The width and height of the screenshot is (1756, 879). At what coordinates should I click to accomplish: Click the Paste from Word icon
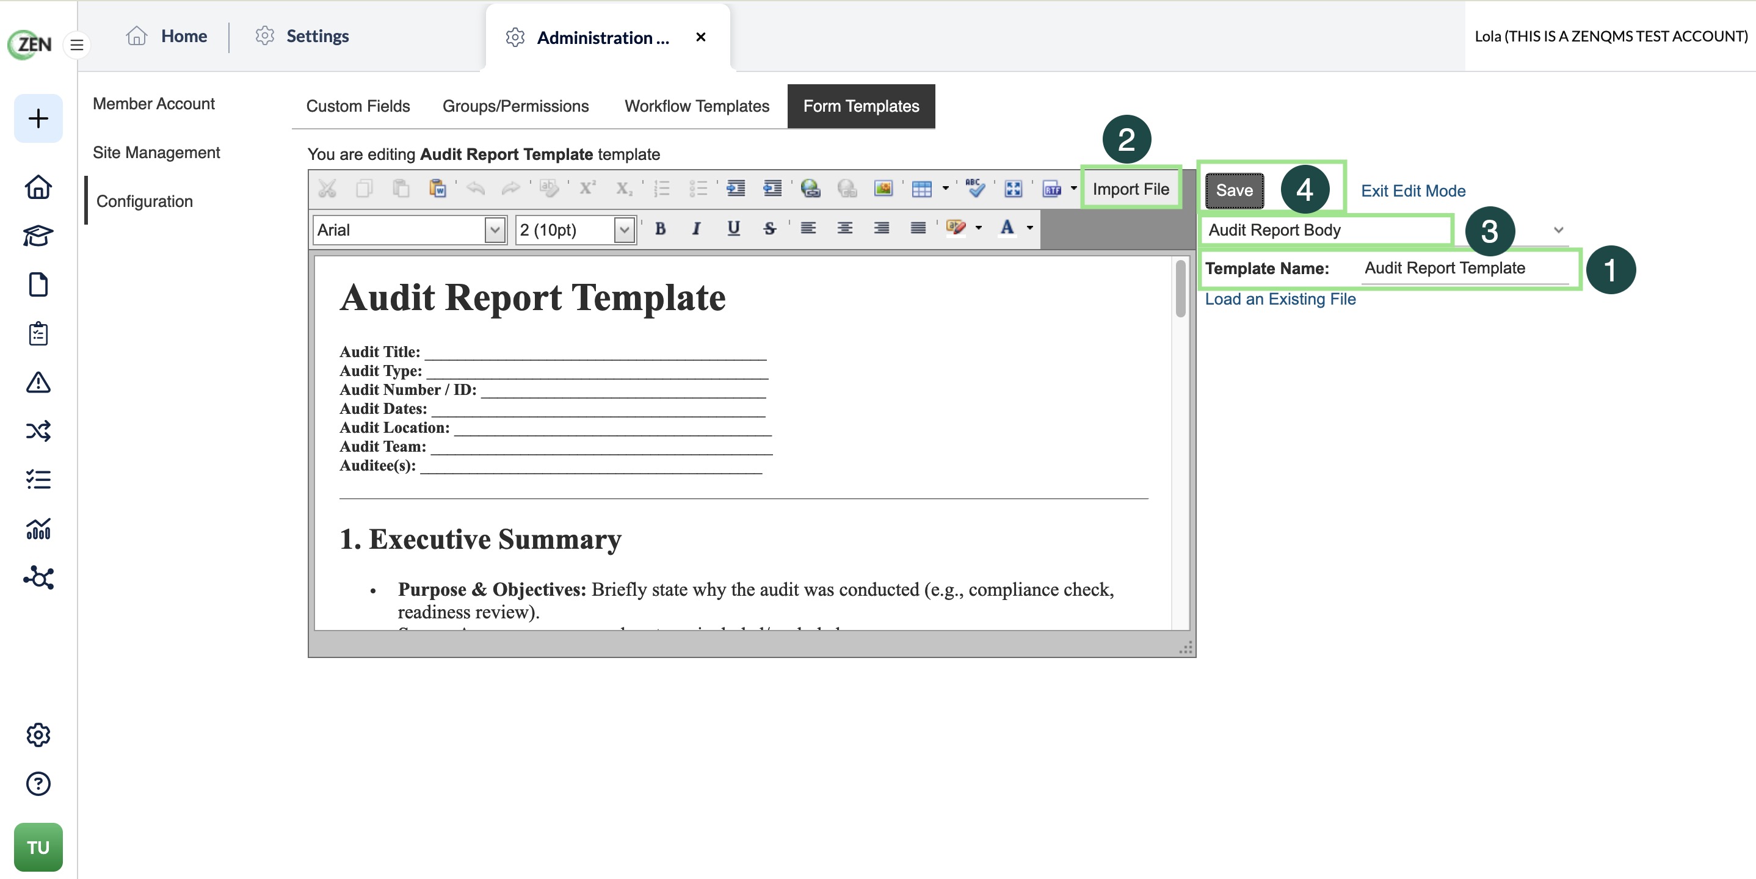tap(437, 189)
